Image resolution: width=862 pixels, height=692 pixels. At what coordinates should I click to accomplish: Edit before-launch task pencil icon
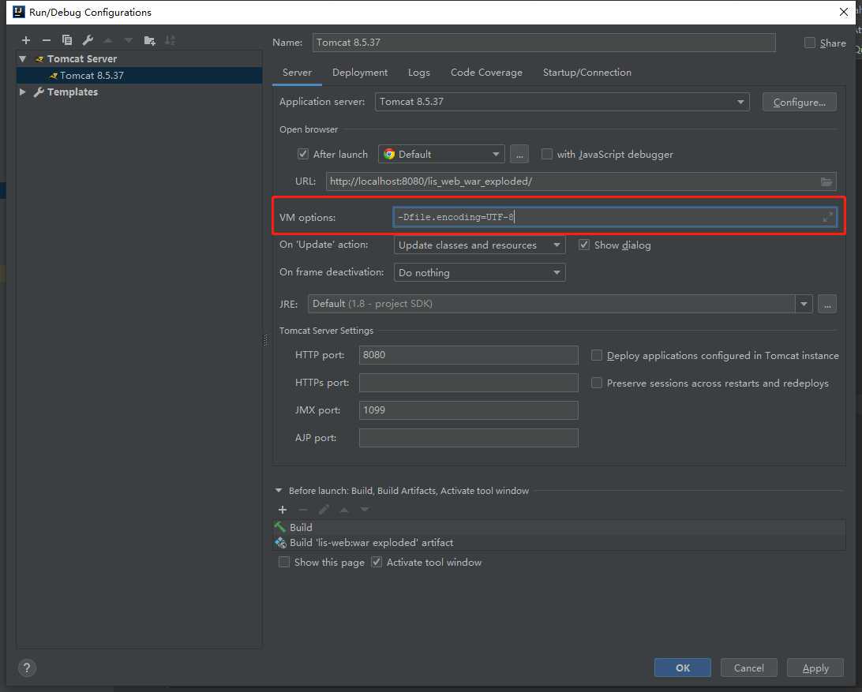pyautogui.click(x=324, y=510)
